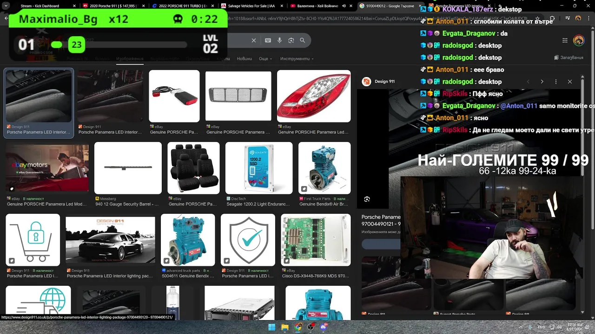
Task: Switch to Salvage Vehicles For Sale IAA tab
Action: tap(252, 6)
